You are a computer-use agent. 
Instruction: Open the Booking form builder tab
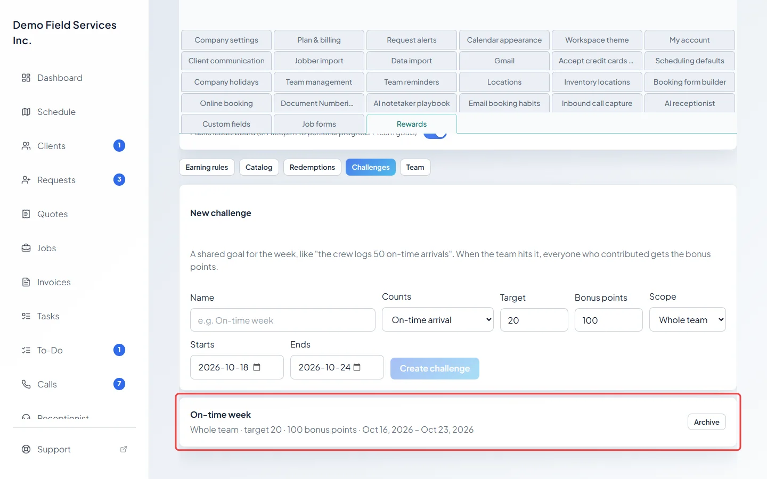click(x=690, y=82)
